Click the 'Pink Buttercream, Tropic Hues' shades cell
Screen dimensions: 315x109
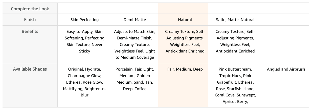tap(235, 85)
